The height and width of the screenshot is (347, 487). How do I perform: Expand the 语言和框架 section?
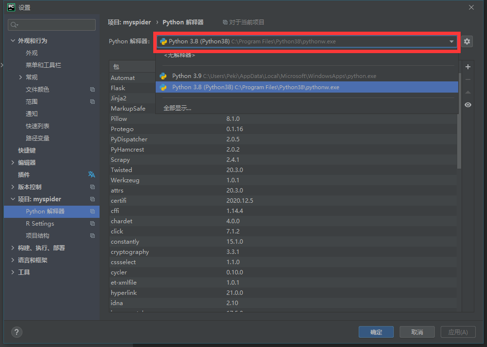tap(13, 260)
